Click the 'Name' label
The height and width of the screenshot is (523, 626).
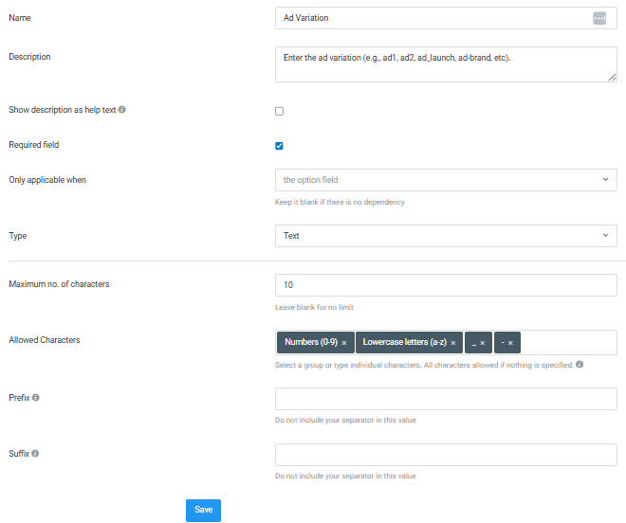click(x=20, y=18)
